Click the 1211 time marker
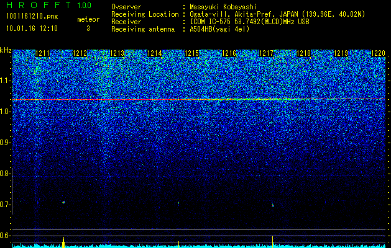Viewport: 391px width, 248px height. click(x=43, y=53)
